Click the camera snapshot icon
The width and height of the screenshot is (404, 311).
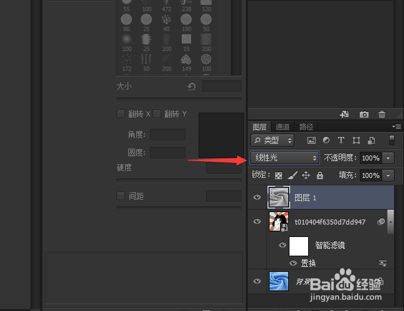tap(364, 114)
